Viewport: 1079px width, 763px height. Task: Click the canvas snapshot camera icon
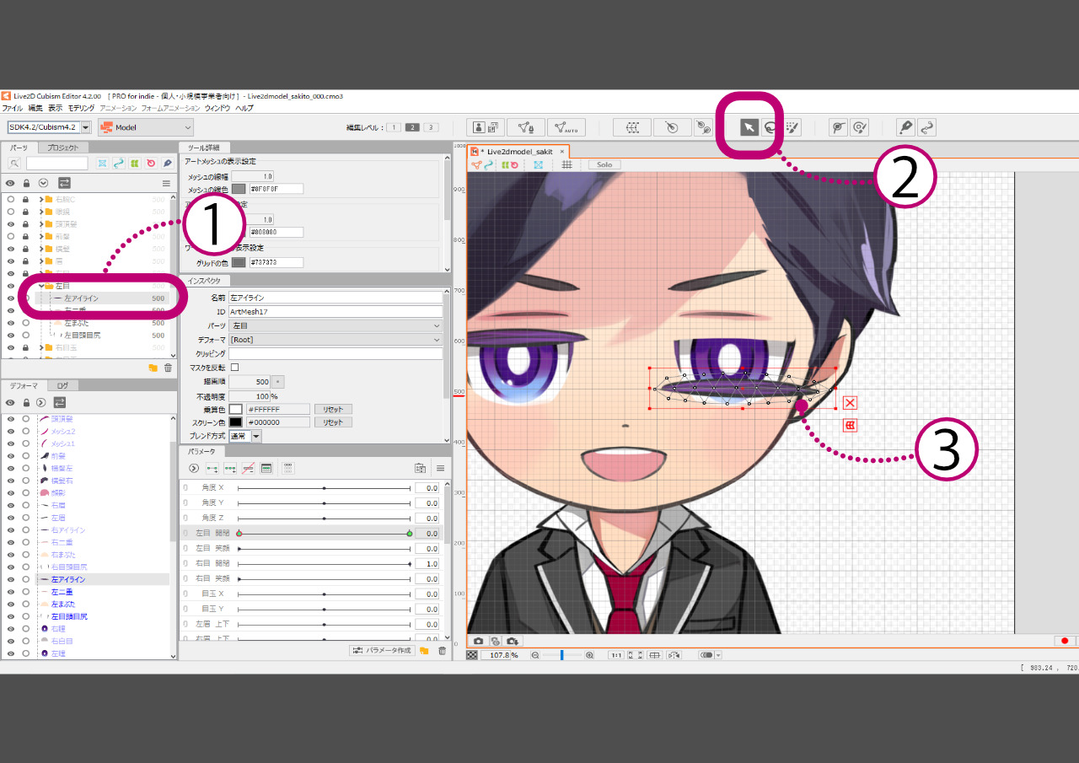[478, 642]
